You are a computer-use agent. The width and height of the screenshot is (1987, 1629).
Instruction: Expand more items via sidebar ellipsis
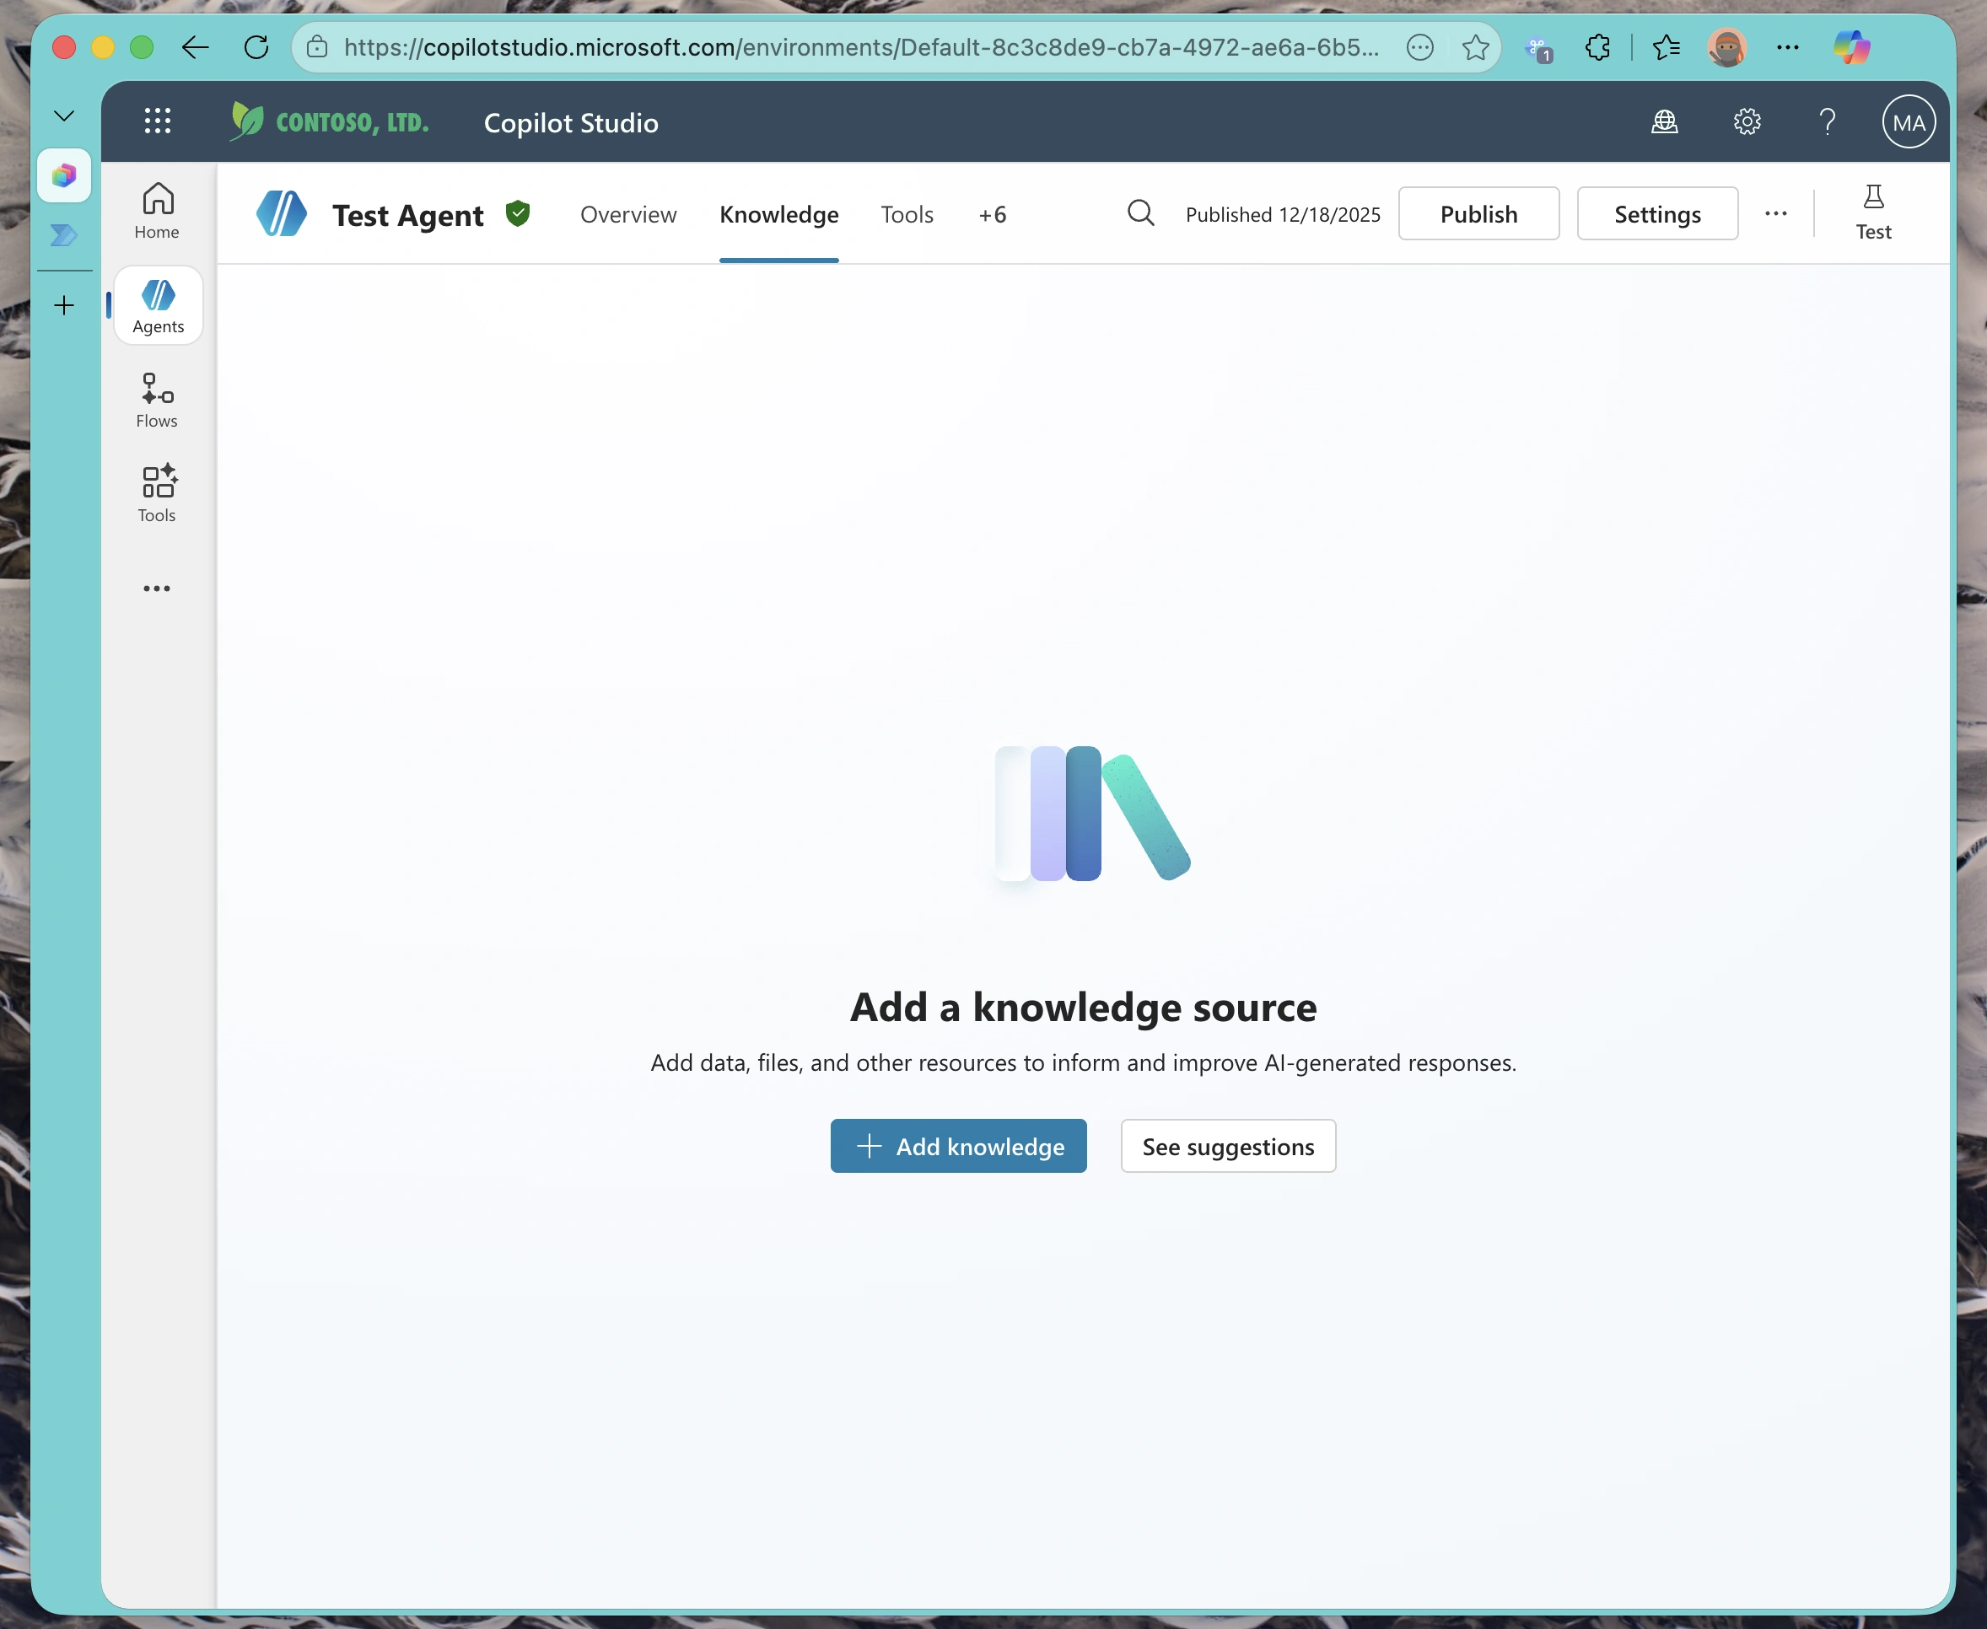156,589
